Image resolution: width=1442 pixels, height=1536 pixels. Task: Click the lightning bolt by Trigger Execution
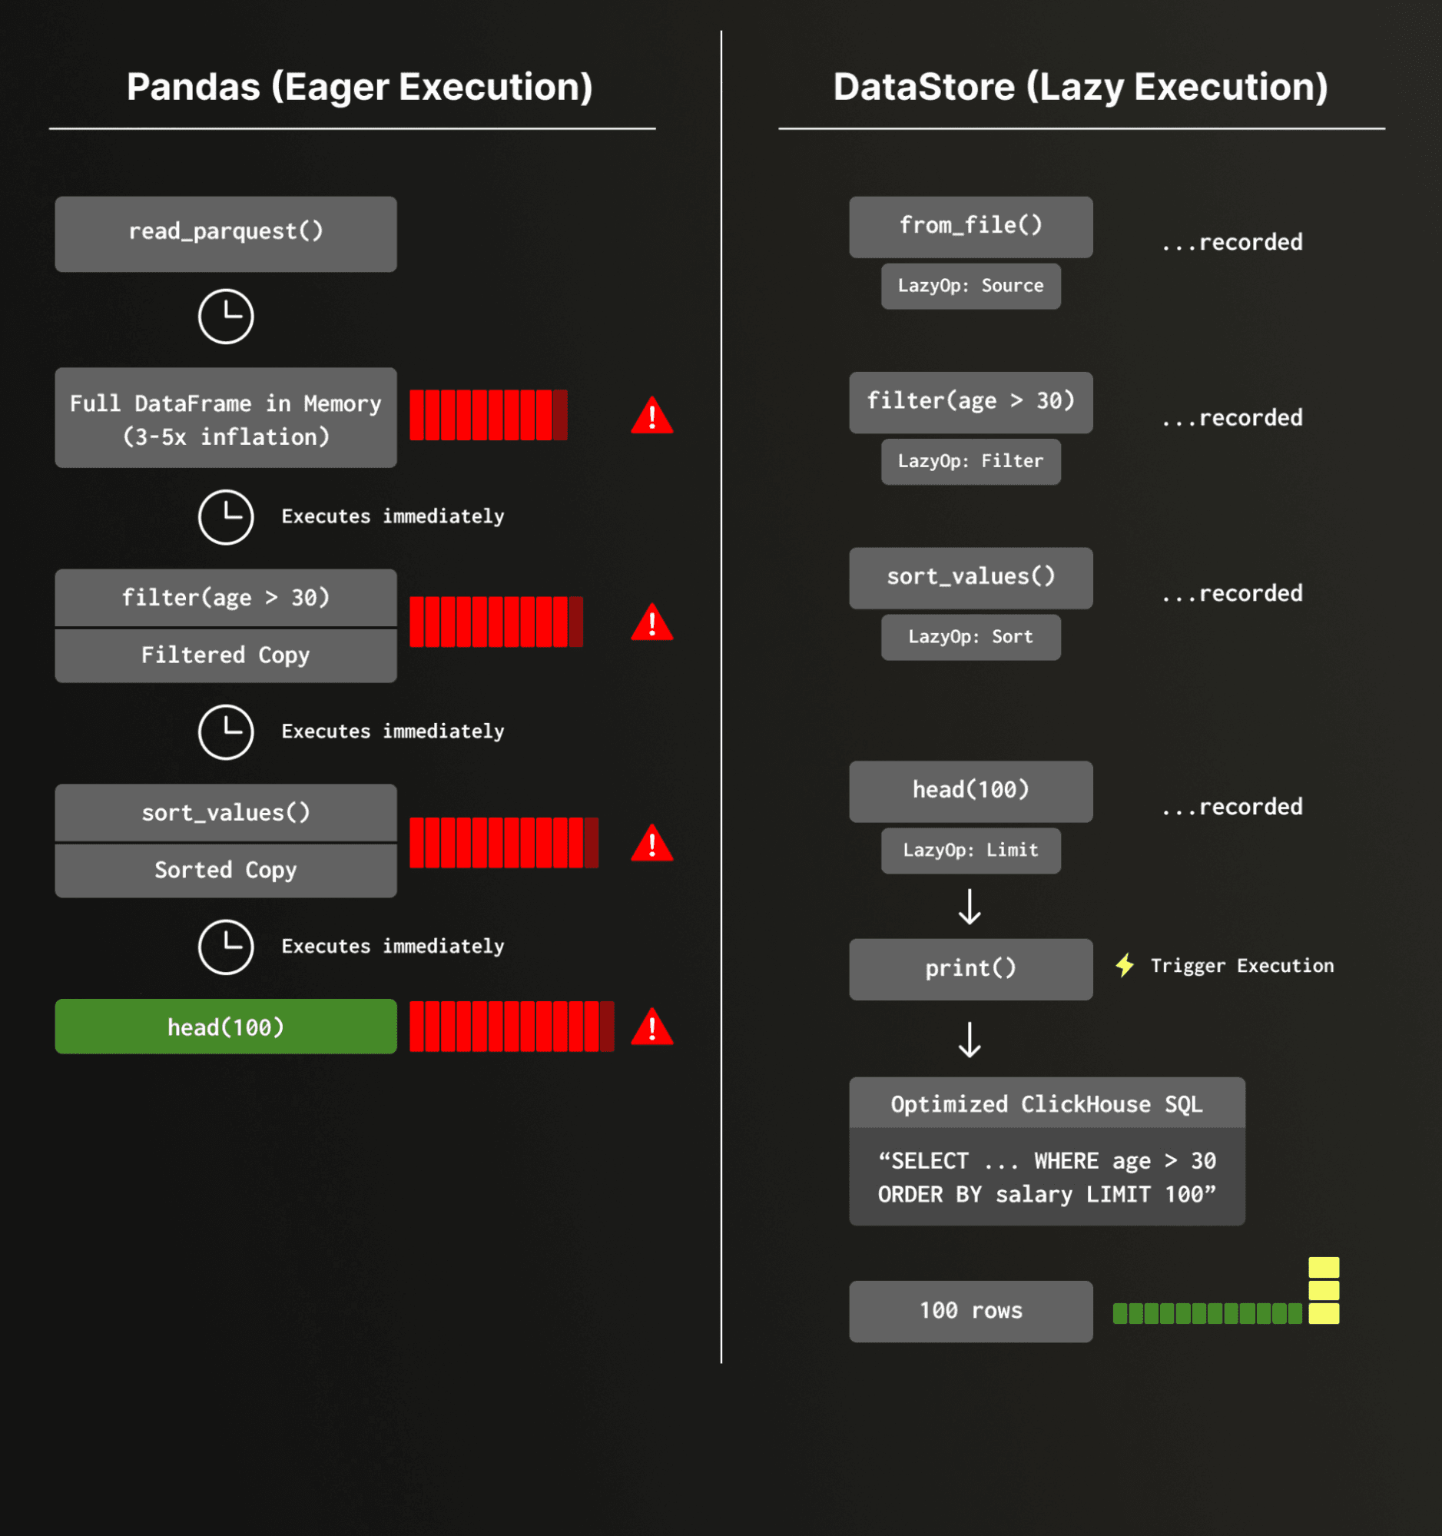(1125, 965)
